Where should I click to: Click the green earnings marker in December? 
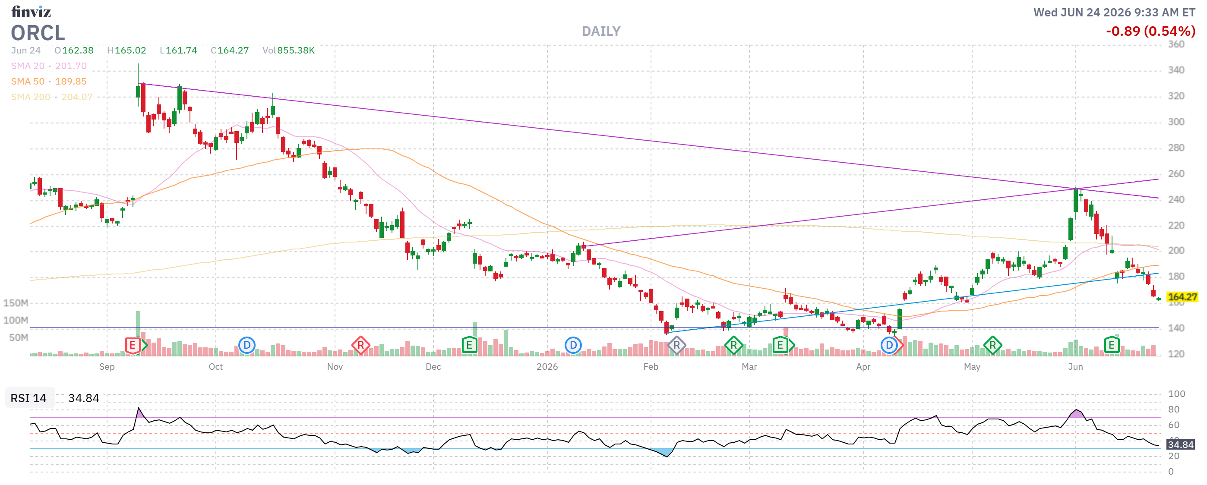[469, 346]
